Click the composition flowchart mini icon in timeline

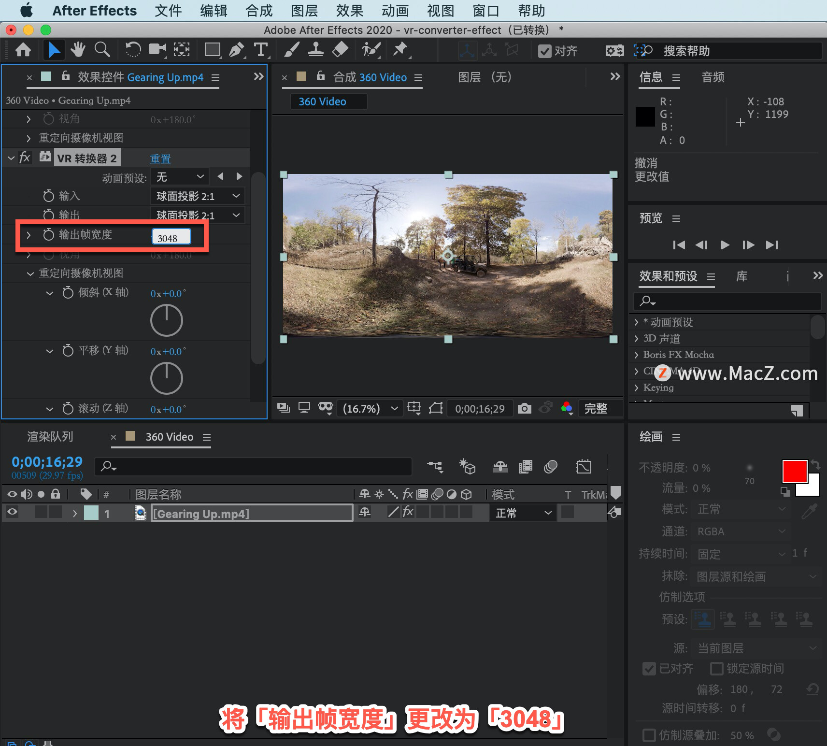click(x=435, y=466)
